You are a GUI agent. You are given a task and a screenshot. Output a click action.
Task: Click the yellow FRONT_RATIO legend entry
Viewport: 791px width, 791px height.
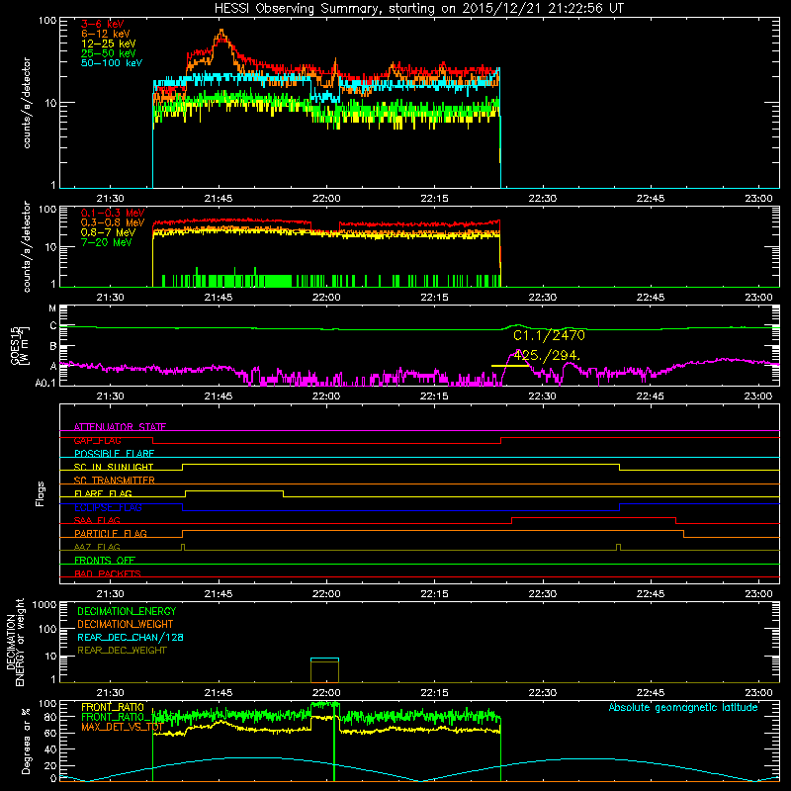[x=113, y=707]
